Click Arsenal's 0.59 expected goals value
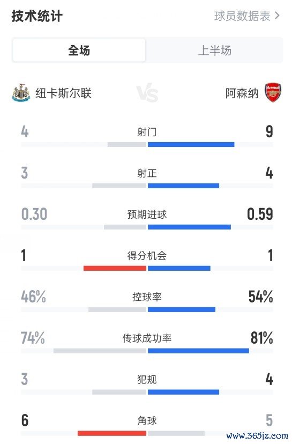 [x=260, y=214]
